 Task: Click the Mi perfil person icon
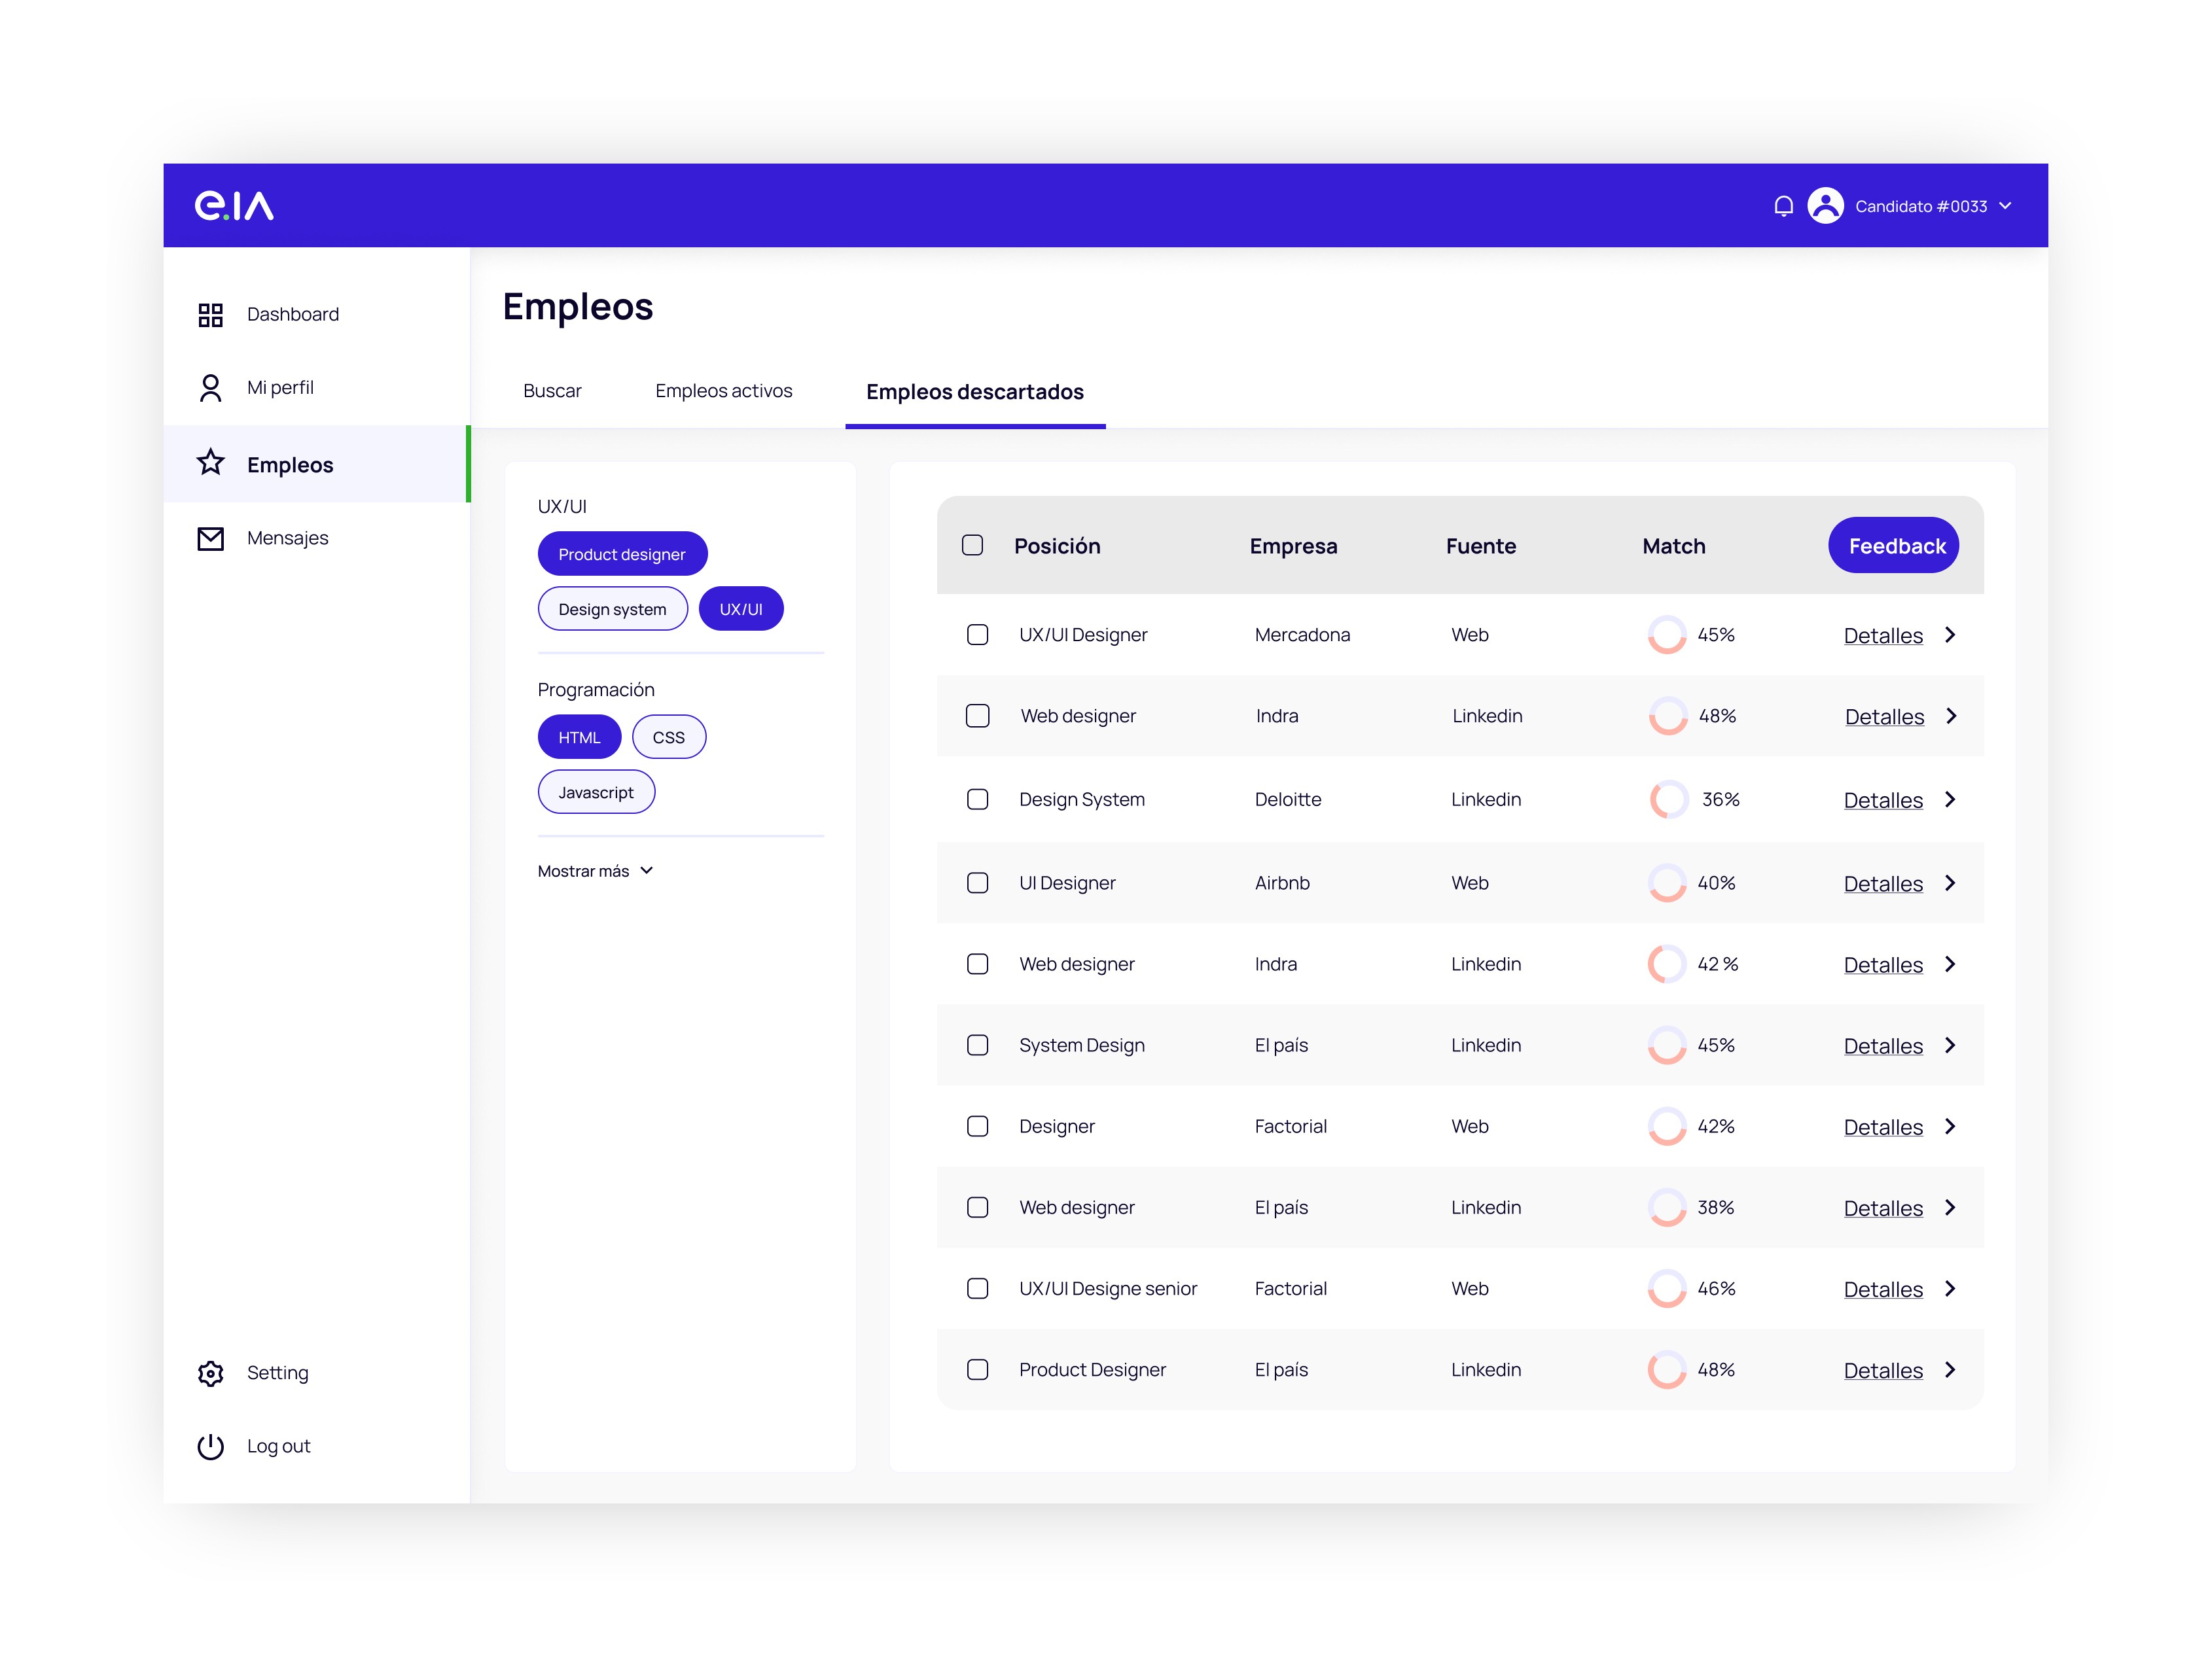(x=210, y=388)
